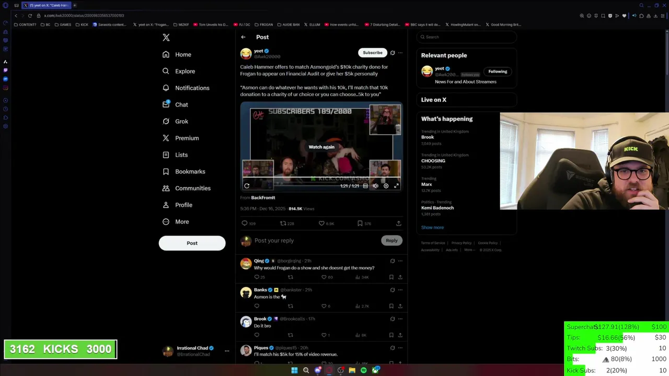Image resolution: width=669 pixels, height=376 pixels.
Task: Open Profile in the X sidebar
Action: pos(177,205)
